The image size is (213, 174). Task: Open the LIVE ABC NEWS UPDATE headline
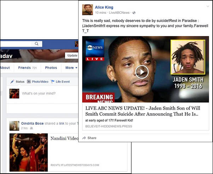click(143, 111)
